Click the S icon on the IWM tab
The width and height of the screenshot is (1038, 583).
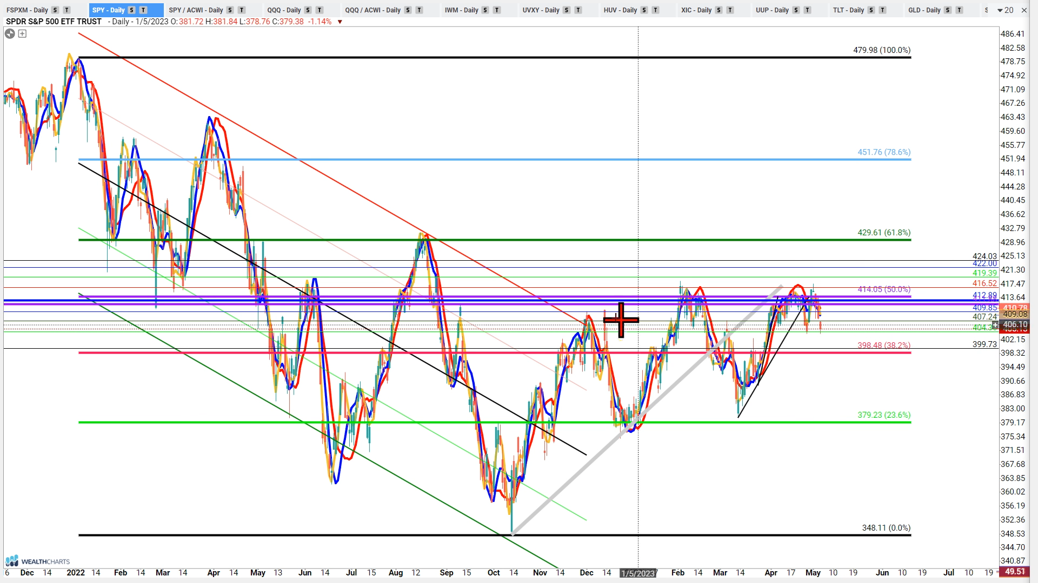point(485,10)
